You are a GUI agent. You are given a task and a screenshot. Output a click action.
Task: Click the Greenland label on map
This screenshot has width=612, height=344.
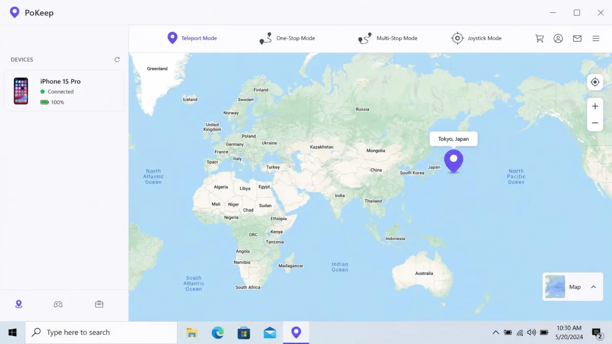(157, 69)
